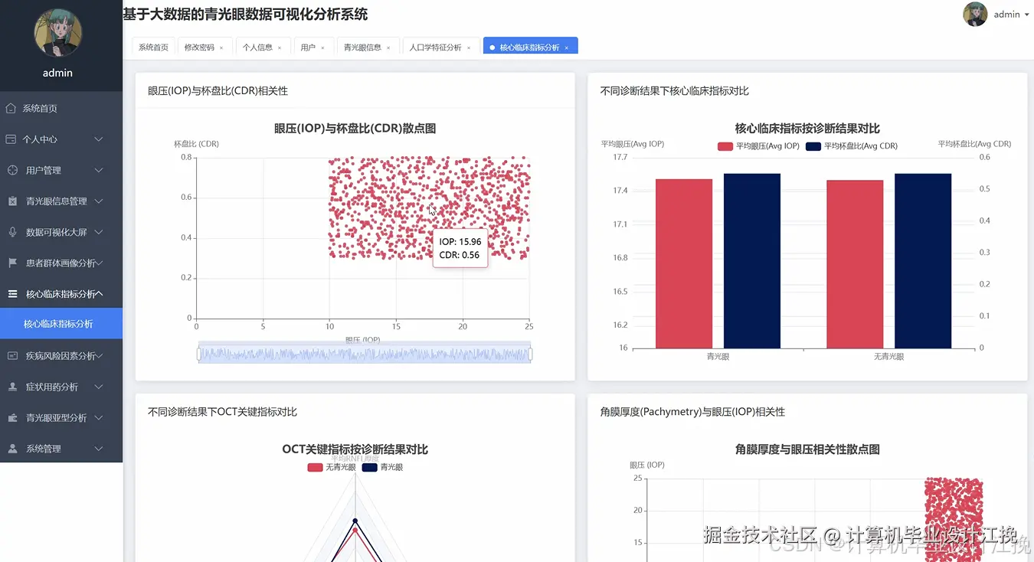Viewport: 1034px width, 562px height.
Task: Click the 疾病风险因素分析 sidebar icon
Action: 12,356
